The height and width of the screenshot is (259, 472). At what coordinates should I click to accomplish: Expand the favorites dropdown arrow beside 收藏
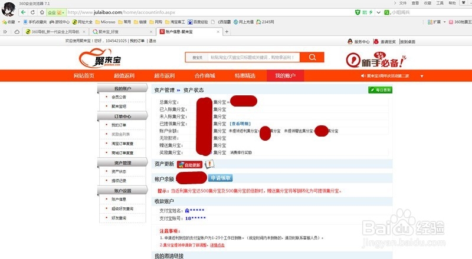[19, 22]
